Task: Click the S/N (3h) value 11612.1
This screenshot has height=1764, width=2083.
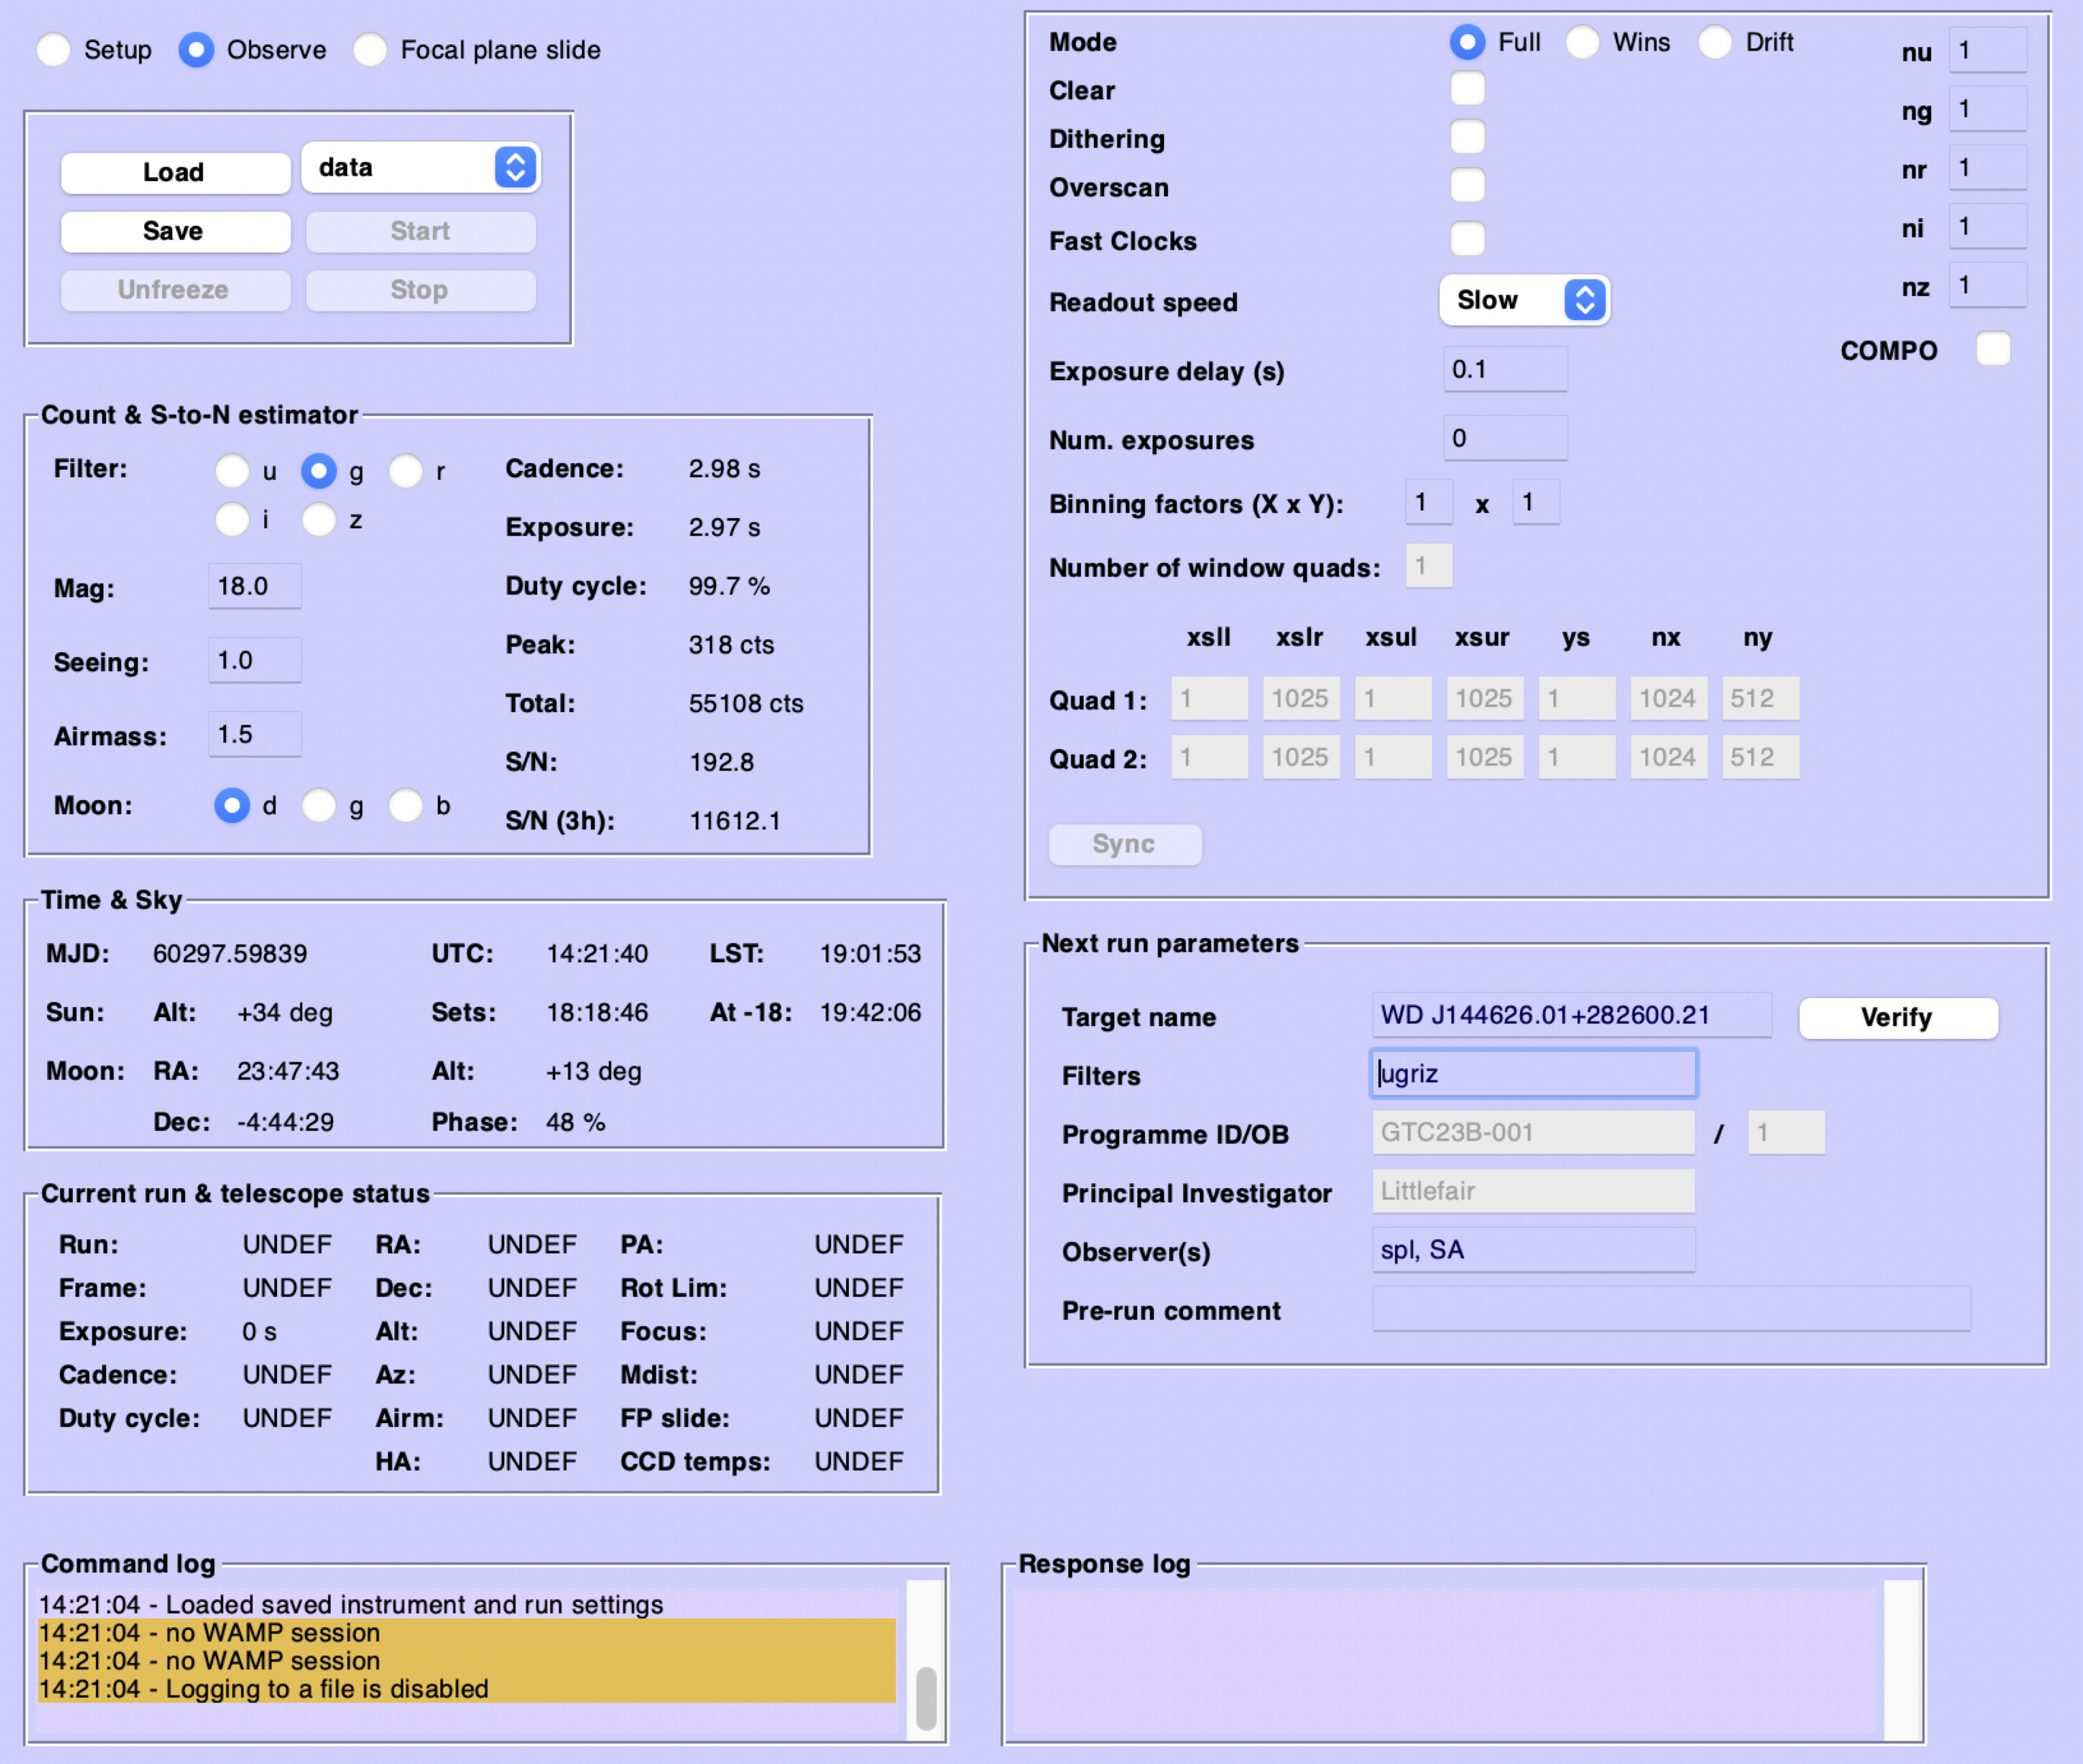Action: (x=735, y=821)
